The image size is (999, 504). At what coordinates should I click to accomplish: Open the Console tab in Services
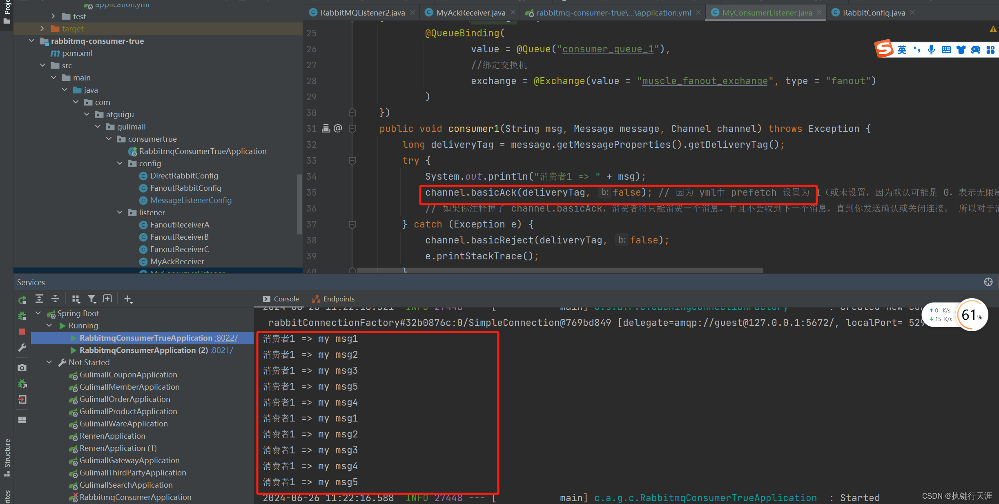pyautogui.click(x=281, y=299)
